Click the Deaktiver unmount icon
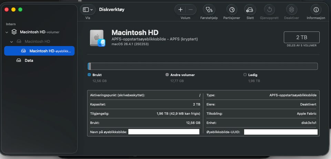Viewport: 331px width, 159px height. [292, 10]
